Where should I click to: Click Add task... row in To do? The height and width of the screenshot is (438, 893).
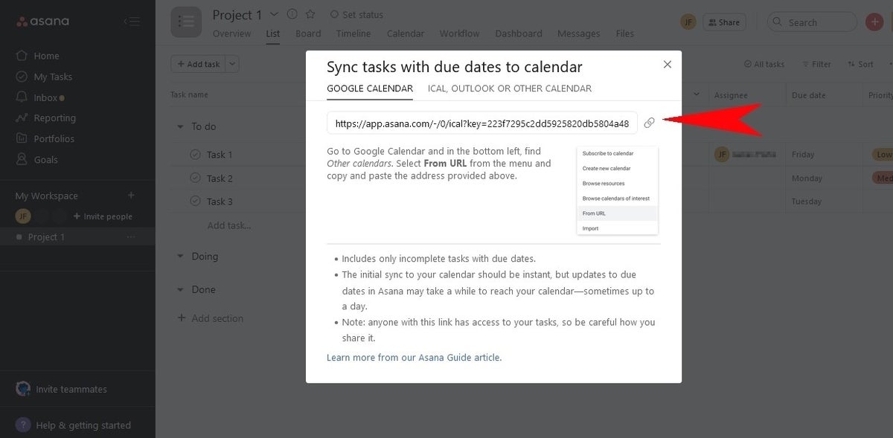tap(228, 225)
